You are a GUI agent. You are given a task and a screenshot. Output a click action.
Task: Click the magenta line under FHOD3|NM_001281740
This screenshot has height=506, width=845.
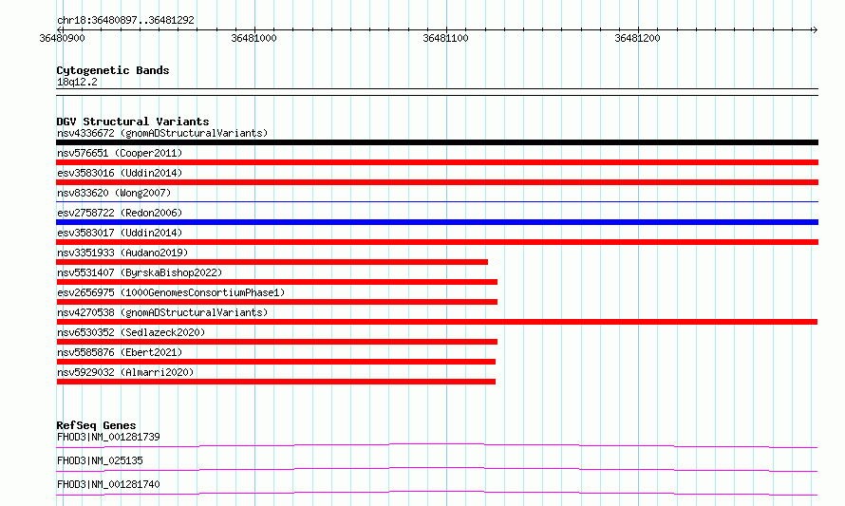[437, 493]
